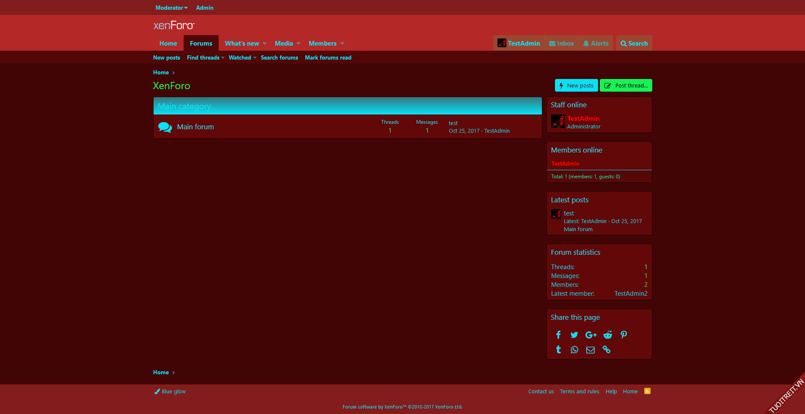Expand the What's new dropdown arrow
The height and width of the screenshot is (414, 805).
265,44
